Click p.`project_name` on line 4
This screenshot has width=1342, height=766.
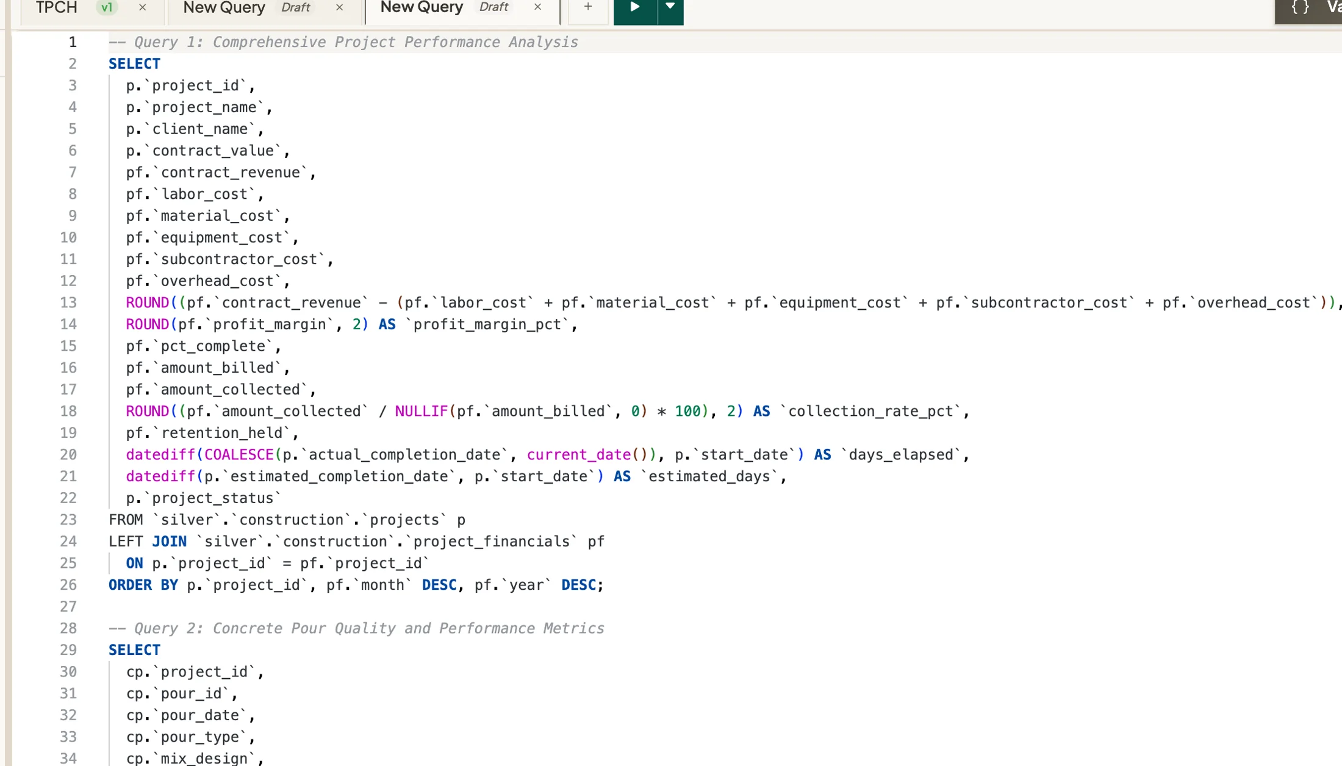[199, 107]
